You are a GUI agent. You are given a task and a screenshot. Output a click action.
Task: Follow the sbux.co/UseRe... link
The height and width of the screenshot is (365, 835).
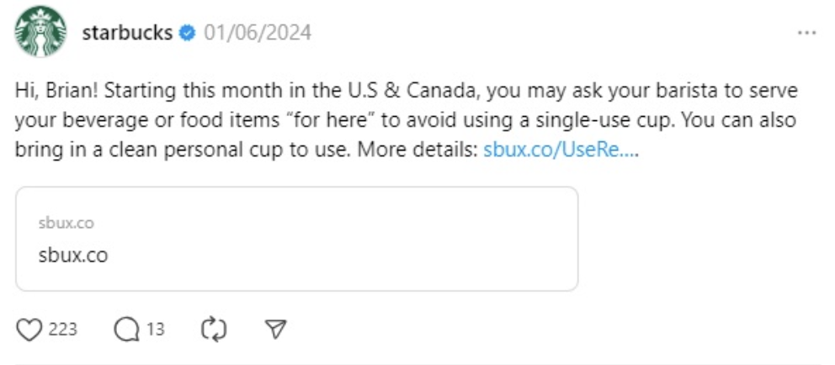point(561,151)
